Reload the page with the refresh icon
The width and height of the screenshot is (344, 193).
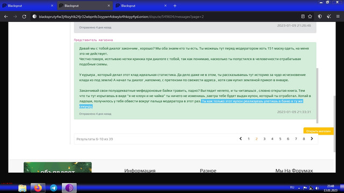[24, 17]
